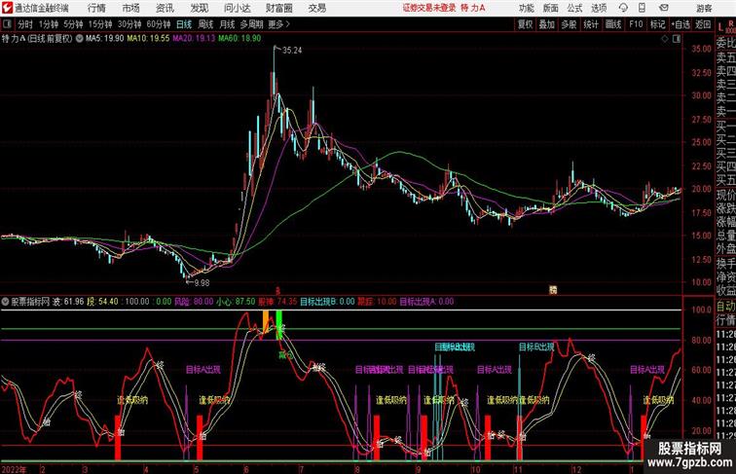The image size is (736, 474).
Task: Click the 叠加 overlay button
Action: click(x=546, y=24)
